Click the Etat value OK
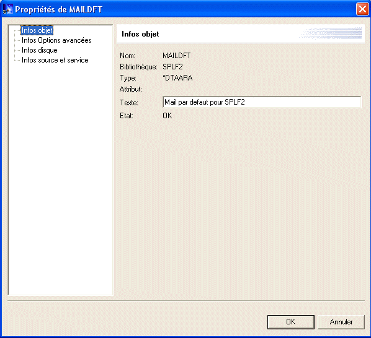 pos(168,116)
